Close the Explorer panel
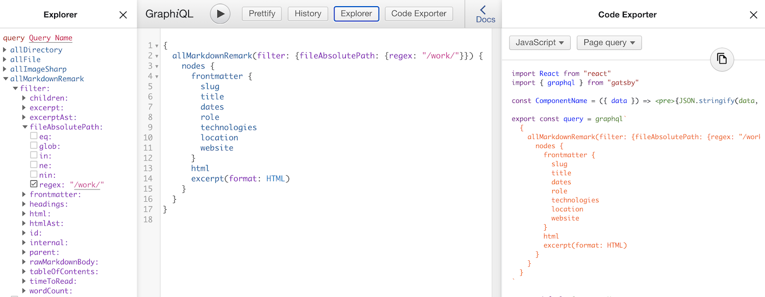 (123, 15)
